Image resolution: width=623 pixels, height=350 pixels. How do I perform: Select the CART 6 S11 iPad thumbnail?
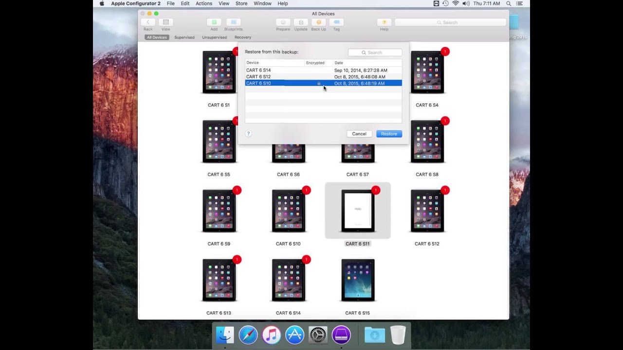[358, 211]
